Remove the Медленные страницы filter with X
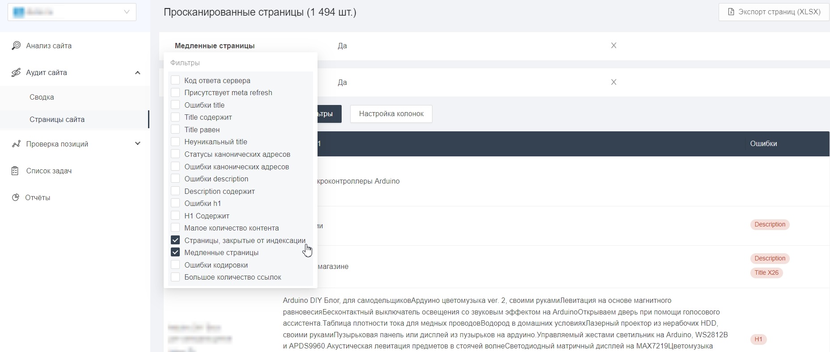Screen dimensions: 830x352 pyautogui.click(x=614, y=46)
